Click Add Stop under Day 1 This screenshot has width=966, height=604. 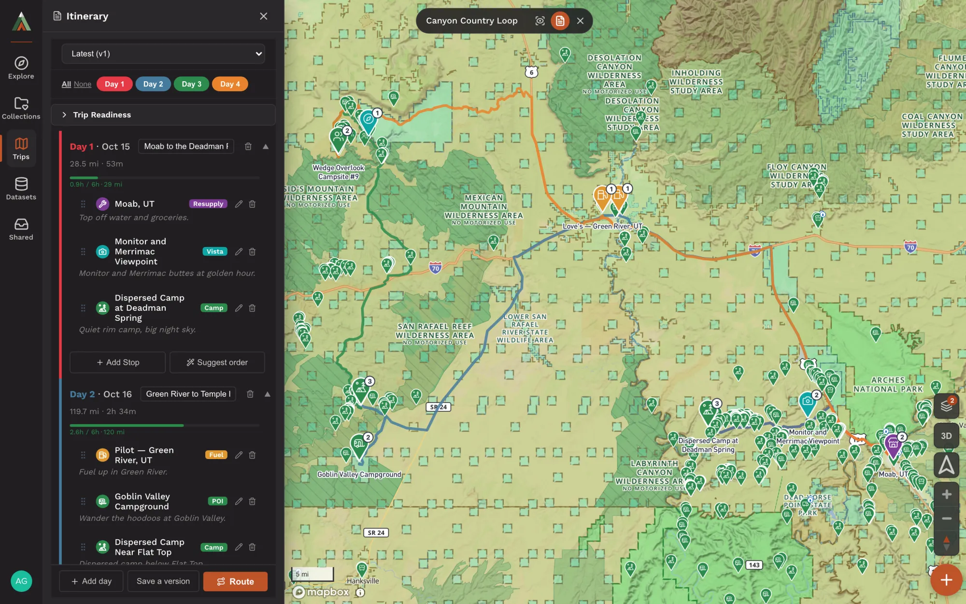tap(118, 362)
